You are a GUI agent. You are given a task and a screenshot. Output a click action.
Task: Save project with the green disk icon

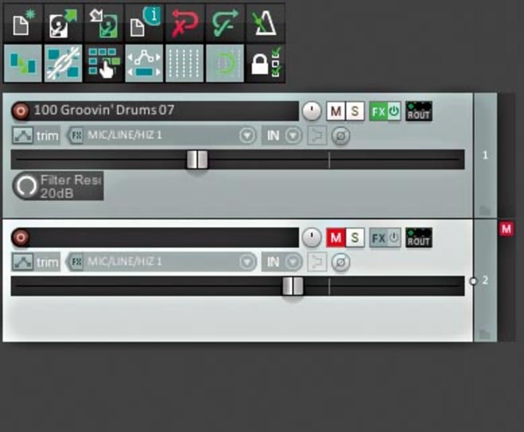(x=103, y=23)
